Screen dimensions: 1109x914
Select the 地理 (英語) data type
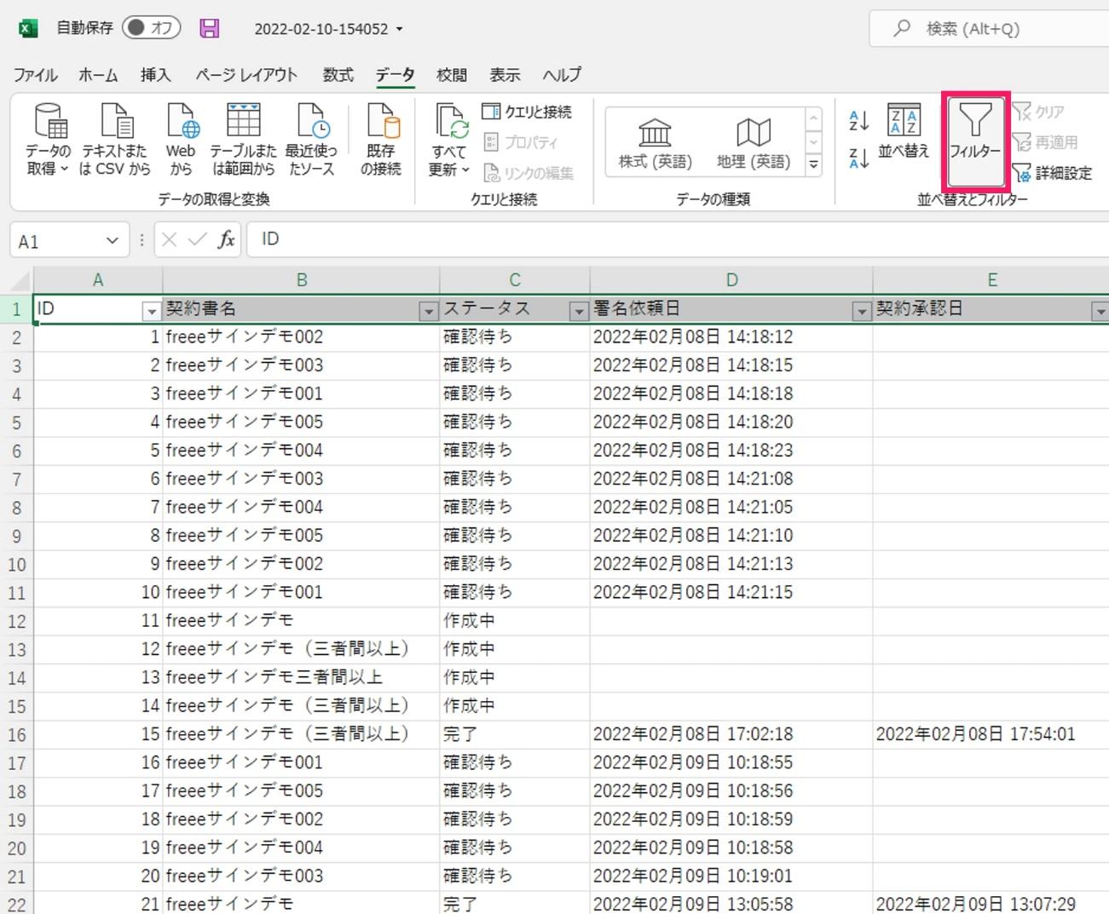(x=753, y=142)
